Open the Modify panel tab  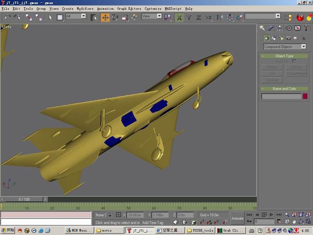[271, 28]
